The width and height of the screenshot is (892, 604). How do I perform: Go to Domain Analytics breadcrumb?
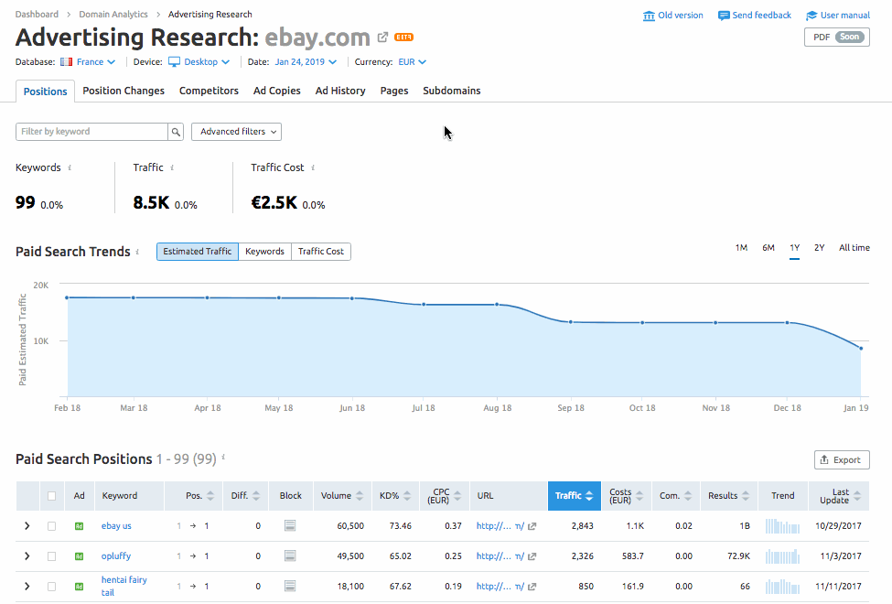pyautogui.click(x=113, y=15)
